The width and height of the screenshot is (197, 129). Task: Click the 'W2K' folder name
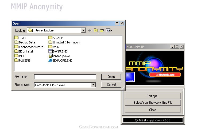tap(56, 47)
